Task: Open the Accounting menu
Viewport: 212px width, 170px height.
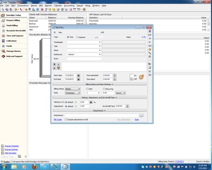Action: [69, 6]
